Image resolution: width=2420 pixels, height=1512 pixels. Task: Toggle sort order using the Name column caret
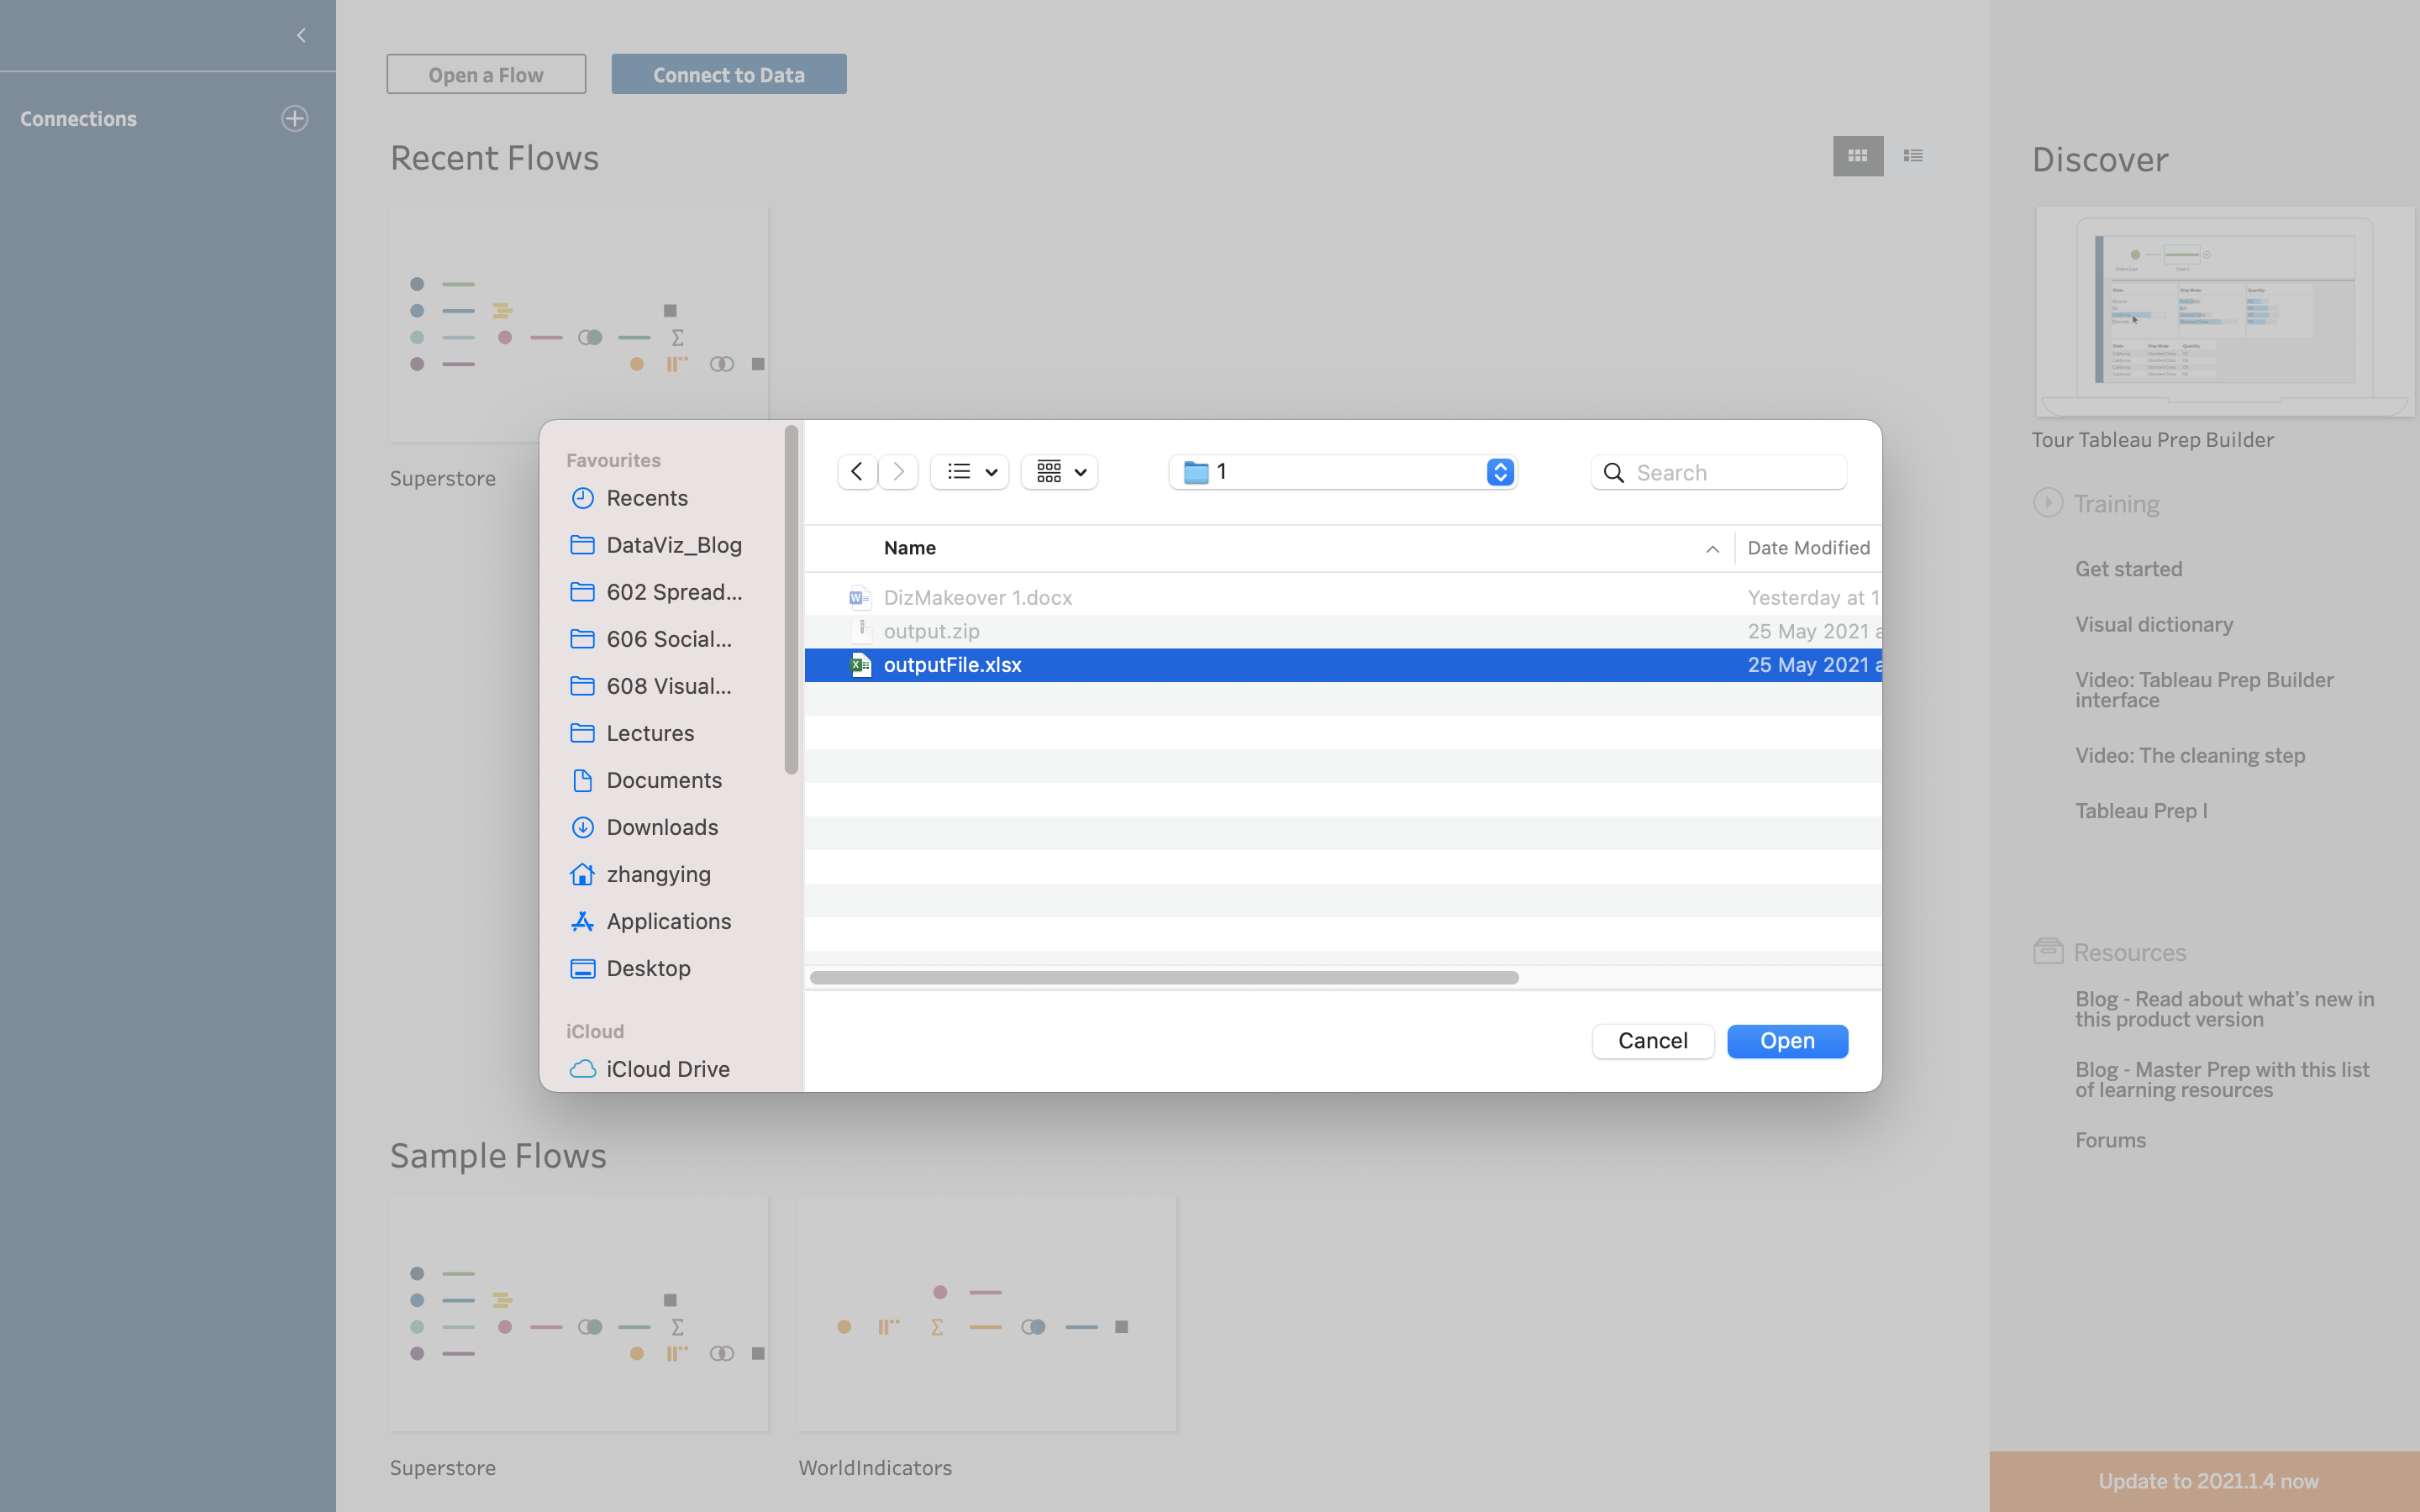1712,549
